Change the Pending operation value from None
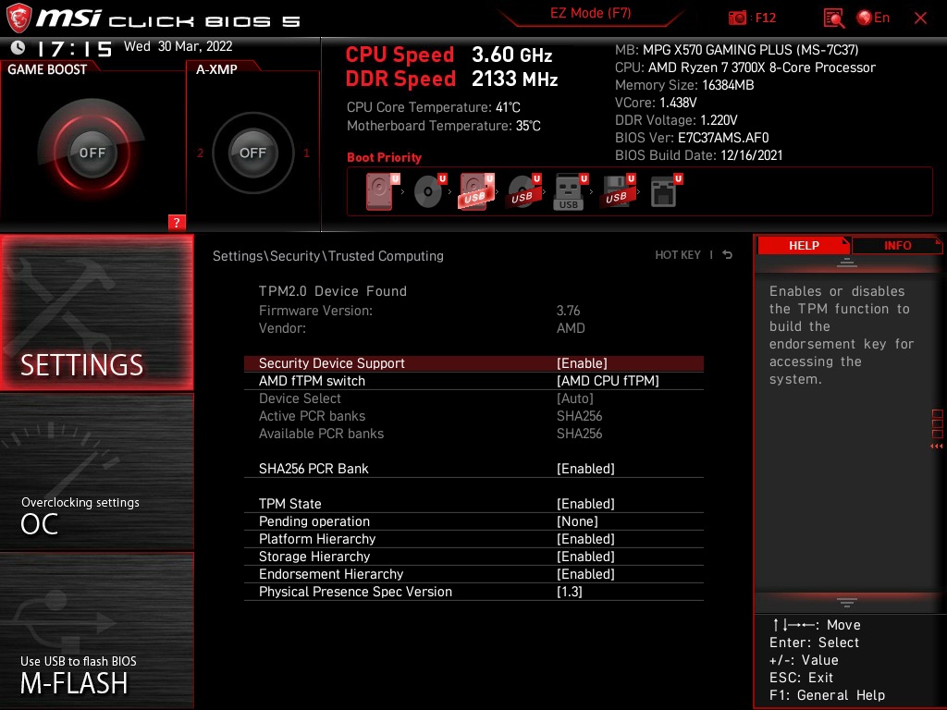This screenshot has width=947, height=710. pos(577,520)
